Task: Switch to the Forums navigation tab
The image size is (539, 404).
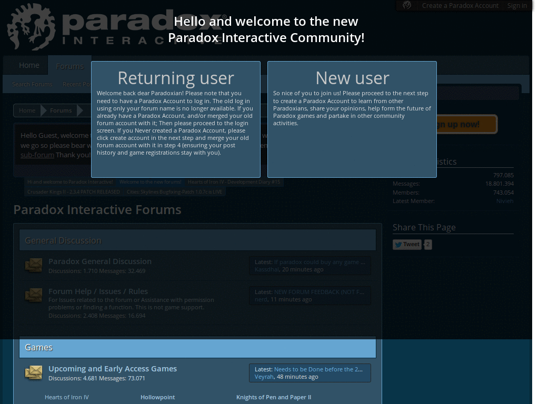Action: click(70, 66)
